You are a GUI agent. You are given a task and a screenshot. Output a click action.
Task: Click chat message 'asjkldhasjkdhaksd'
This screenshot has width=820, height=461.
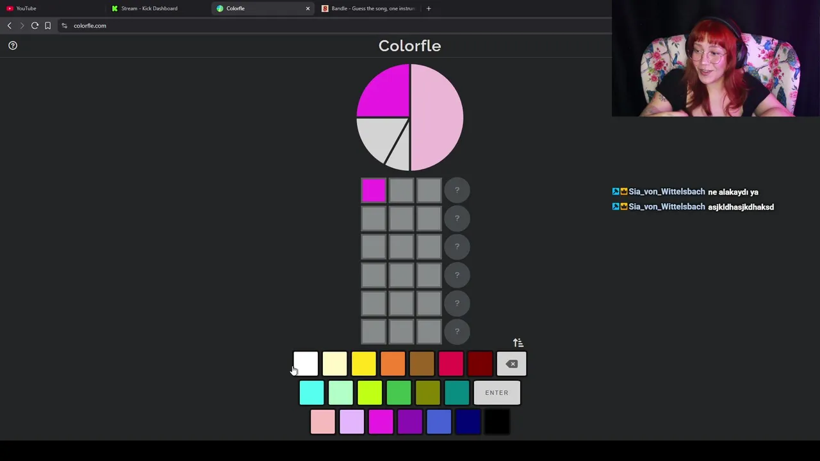pos(741,207)
